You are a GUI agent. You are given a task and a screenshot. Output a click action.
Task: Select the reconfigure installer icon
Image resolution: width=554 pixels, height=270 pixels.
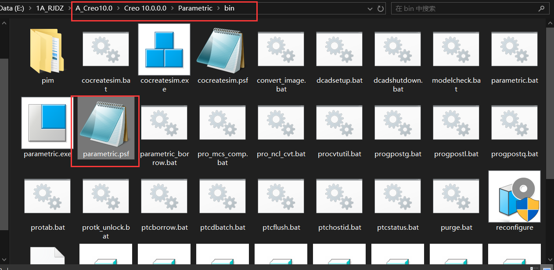tap(514, 196)
